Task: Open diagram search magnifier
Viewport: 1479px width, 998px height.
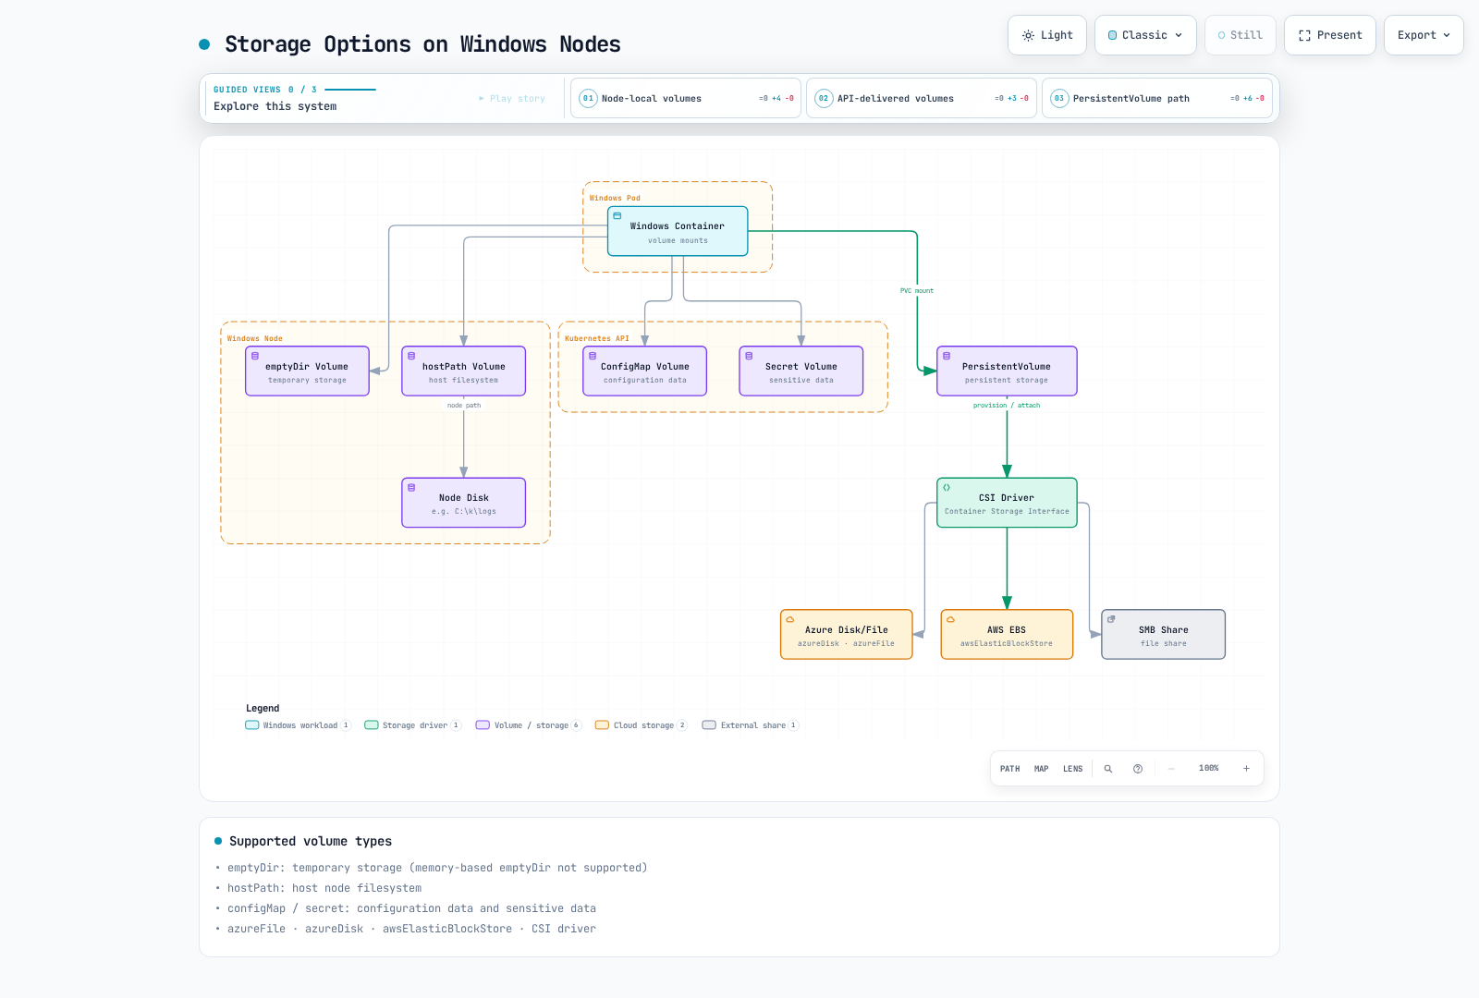Action: pyautogui.click(x=1108, y=769)
